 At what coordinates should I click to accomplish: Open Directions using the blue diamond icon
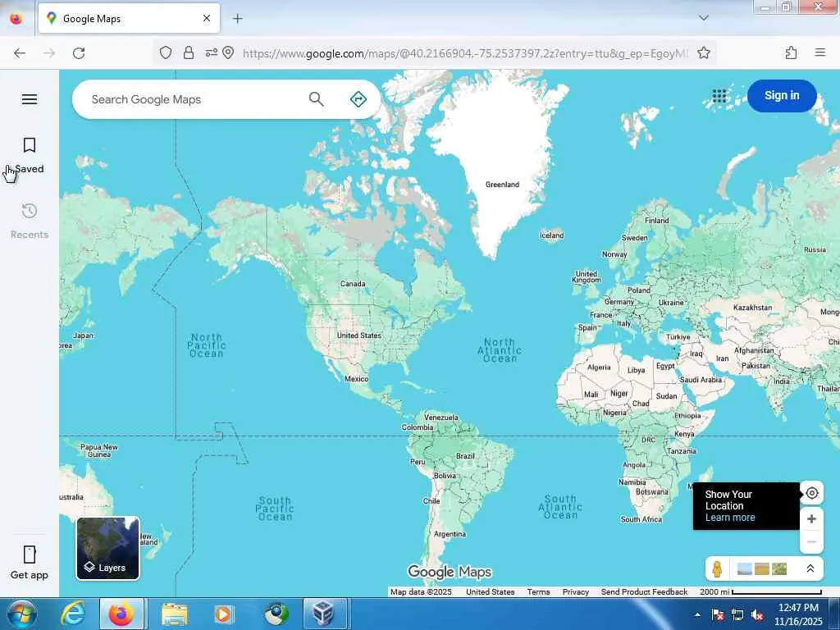click(x=358, y=99)
